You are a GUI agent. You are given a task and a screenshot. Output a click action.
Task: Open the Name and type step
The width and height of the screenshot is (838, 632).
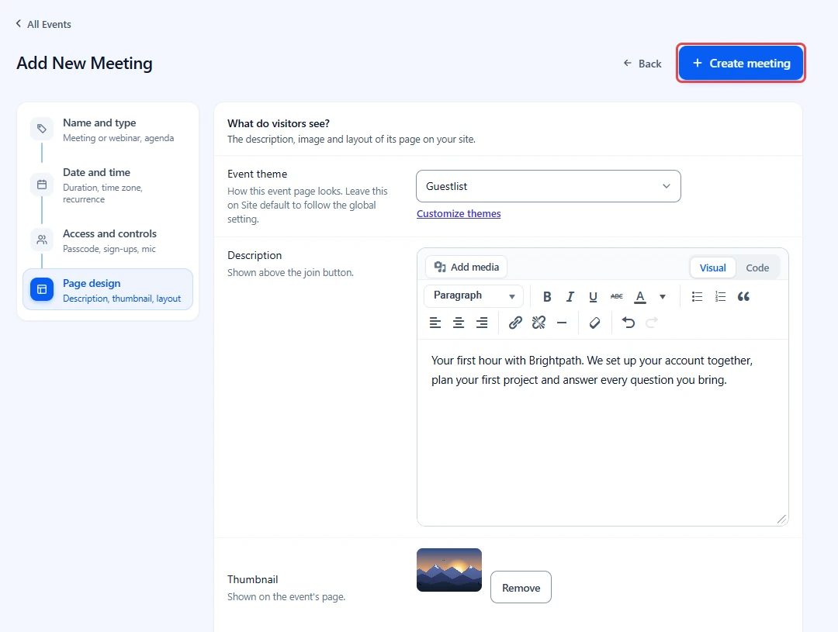pyautogui.click(x=107, y=130)
